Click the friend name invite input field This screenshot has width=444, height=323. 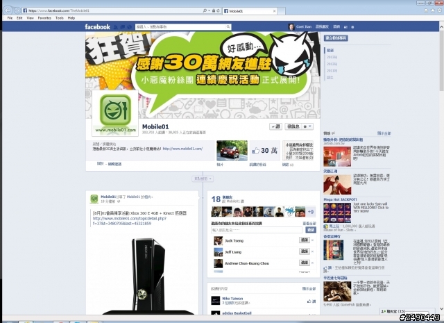(257, 230)
